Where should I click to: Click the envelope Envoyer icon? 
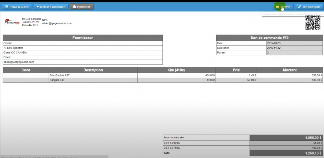tap(277, 7)
